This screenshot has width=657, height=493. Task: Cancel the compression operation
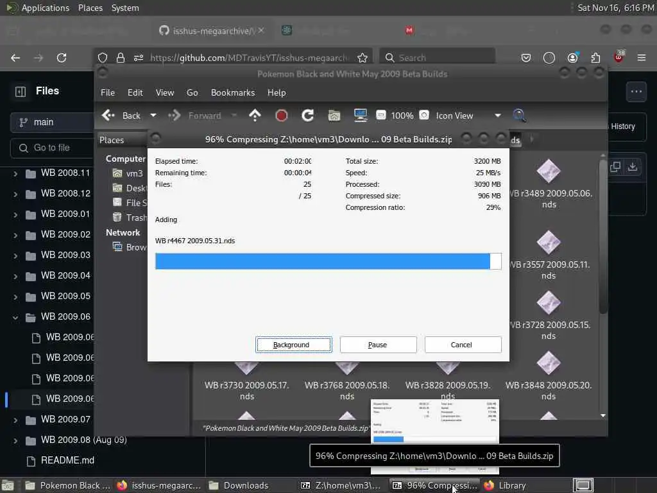point(463,345)
